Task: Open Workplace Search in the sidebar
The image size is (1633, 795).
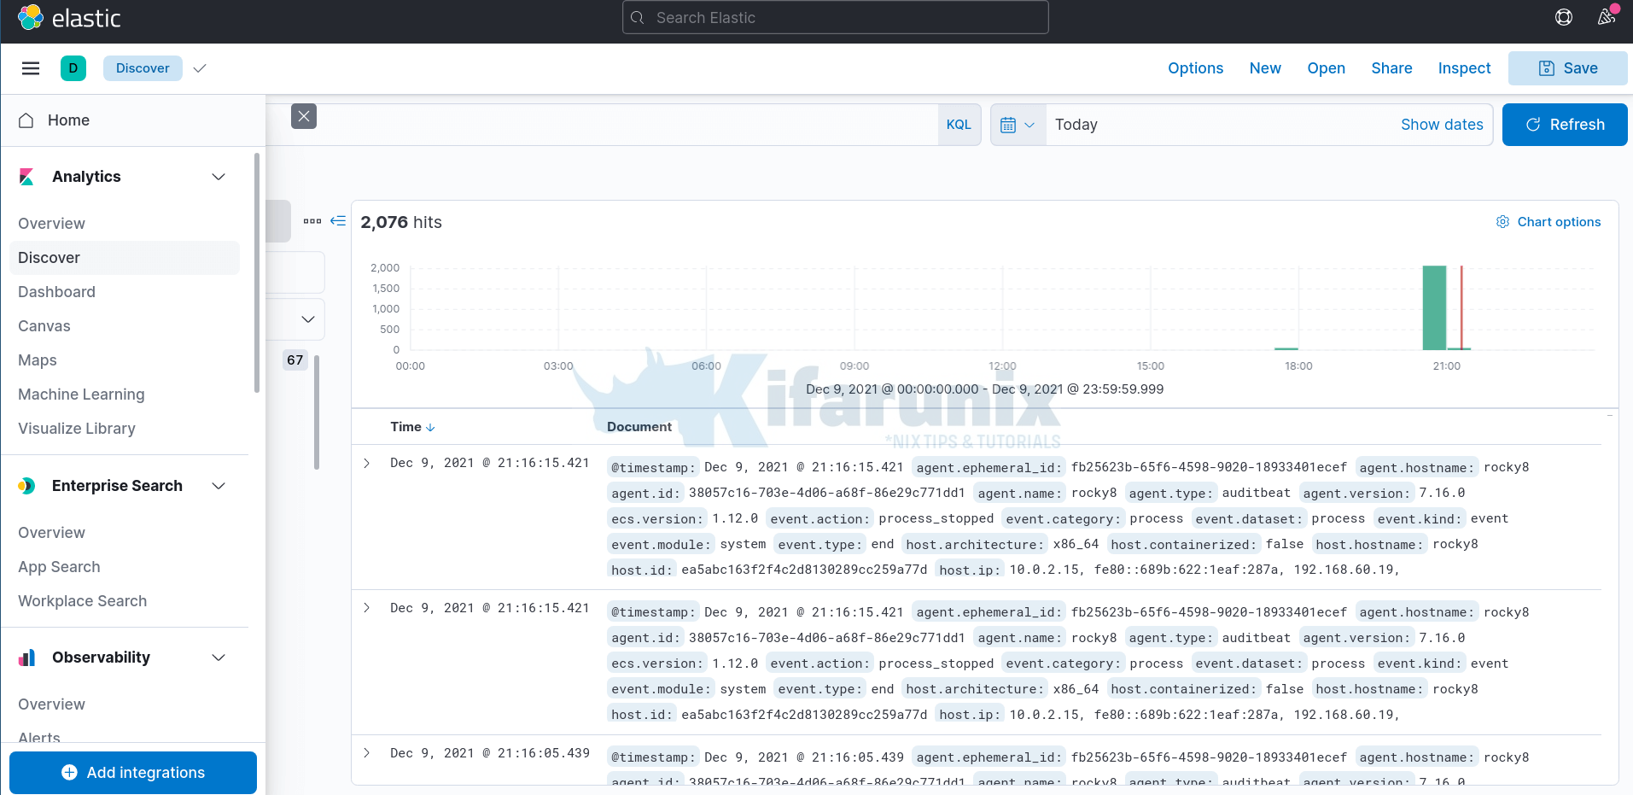Action: pyautogui.click(x=82, y=601)
